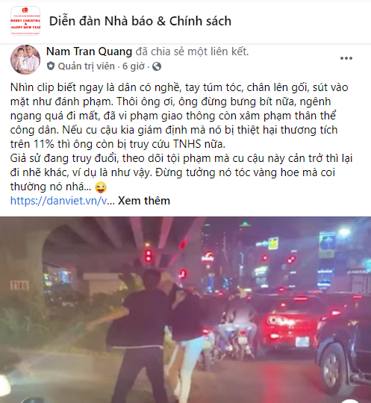Open Nam Tran Quang's profile name link

pyautogui.click(x=89, y=51)
